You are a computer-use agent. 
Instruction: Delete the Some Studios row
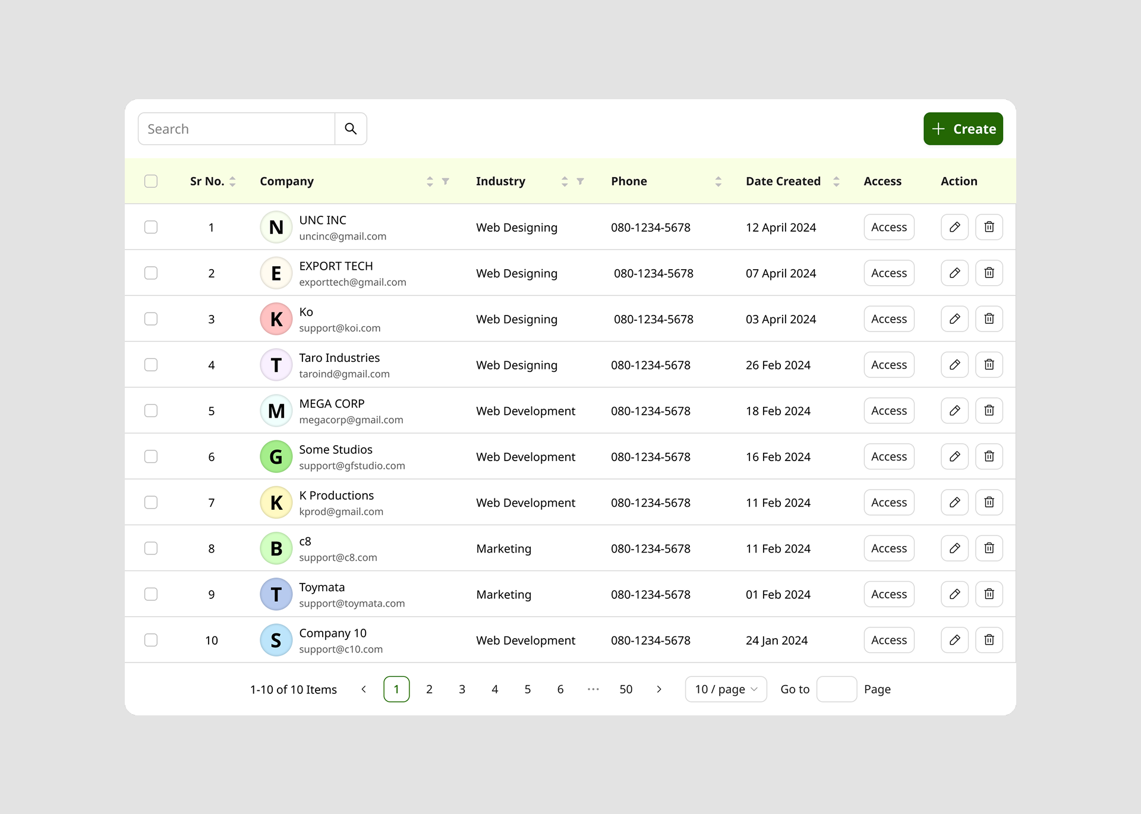[x=989, y=456]
